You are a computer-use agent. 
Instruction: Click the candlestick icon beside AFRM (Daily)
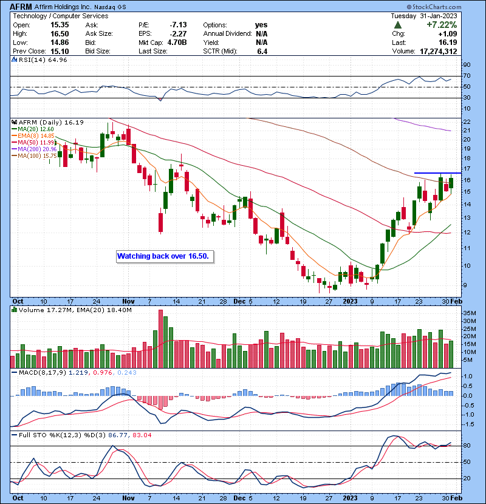(x=14, y=122)
